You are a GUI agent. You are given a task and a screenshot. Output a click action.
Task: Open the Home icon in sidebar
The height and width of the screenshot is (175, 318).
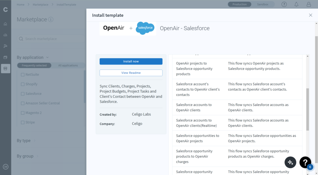click(6, 24)
